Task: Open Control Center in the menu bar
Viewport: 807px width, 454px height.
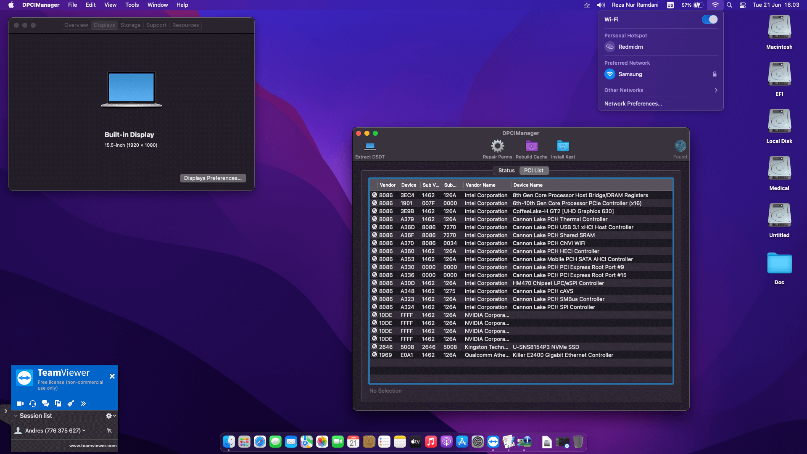Action: coord(743,5)
